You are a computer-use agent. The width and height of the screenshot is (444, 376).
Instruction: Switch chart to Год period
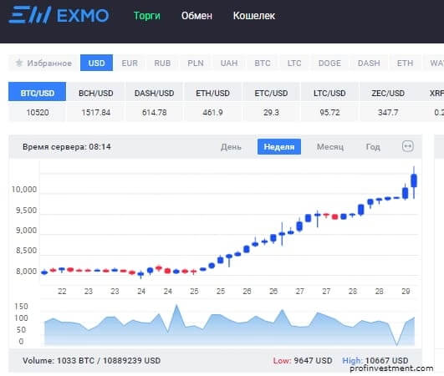373,147
